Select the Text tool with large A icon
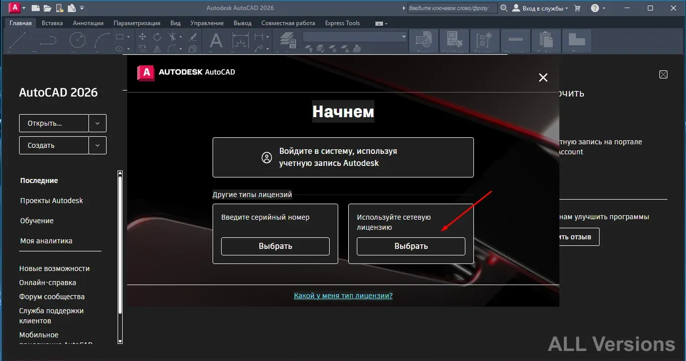The width and height of the screenshot is (686, 361). tap(216, 41)
